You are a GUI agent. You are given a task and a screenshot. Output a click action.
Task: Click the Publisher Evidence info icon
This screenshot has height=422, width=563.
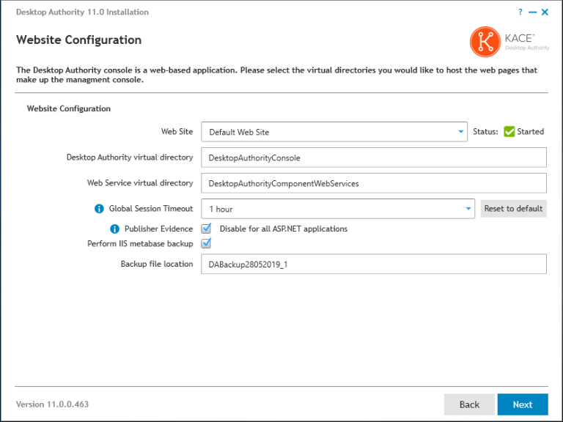tap(114, 229)
